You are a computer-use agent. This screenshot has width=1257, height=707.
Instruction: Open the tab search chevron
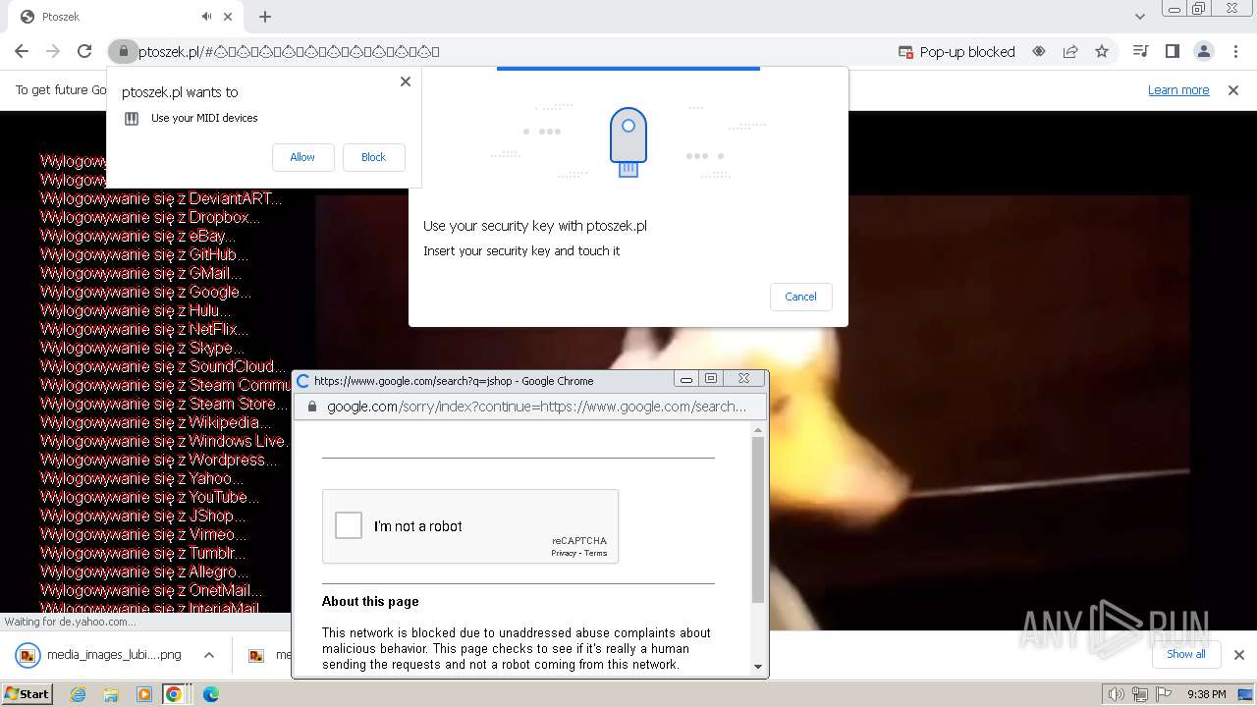coord(1140,17)
